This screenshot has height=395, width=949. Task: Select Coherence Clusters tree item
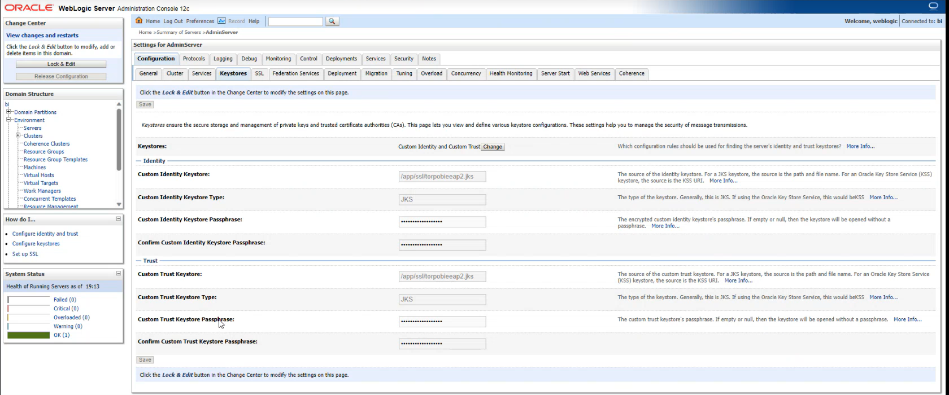coord(47,144)
